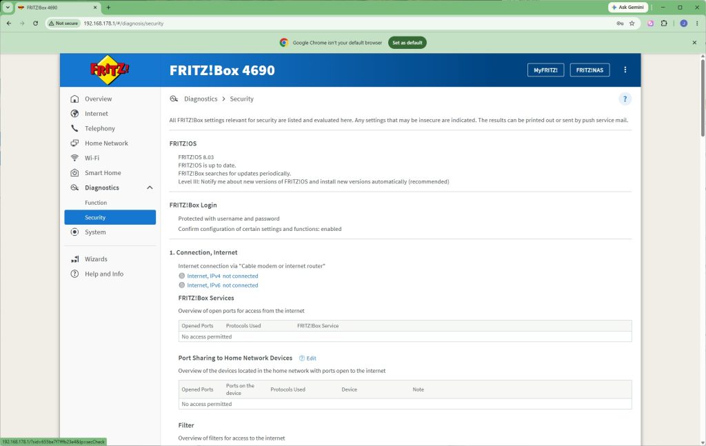Viewport: 706px width, 446px height.
Task: Click the MyFRITZ! button
Action: [546, 70]
